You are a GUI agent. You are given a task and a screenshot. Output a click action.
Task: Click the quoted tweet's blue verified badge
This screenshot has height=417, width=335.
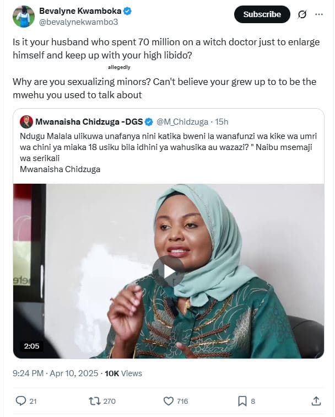[x=149, y=121]
